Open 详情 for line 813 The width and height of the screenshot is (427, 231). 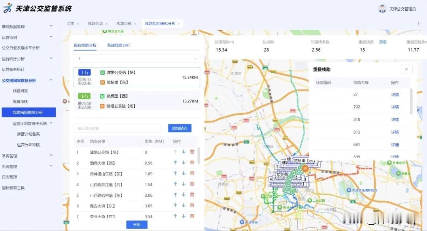click(395, 132)
